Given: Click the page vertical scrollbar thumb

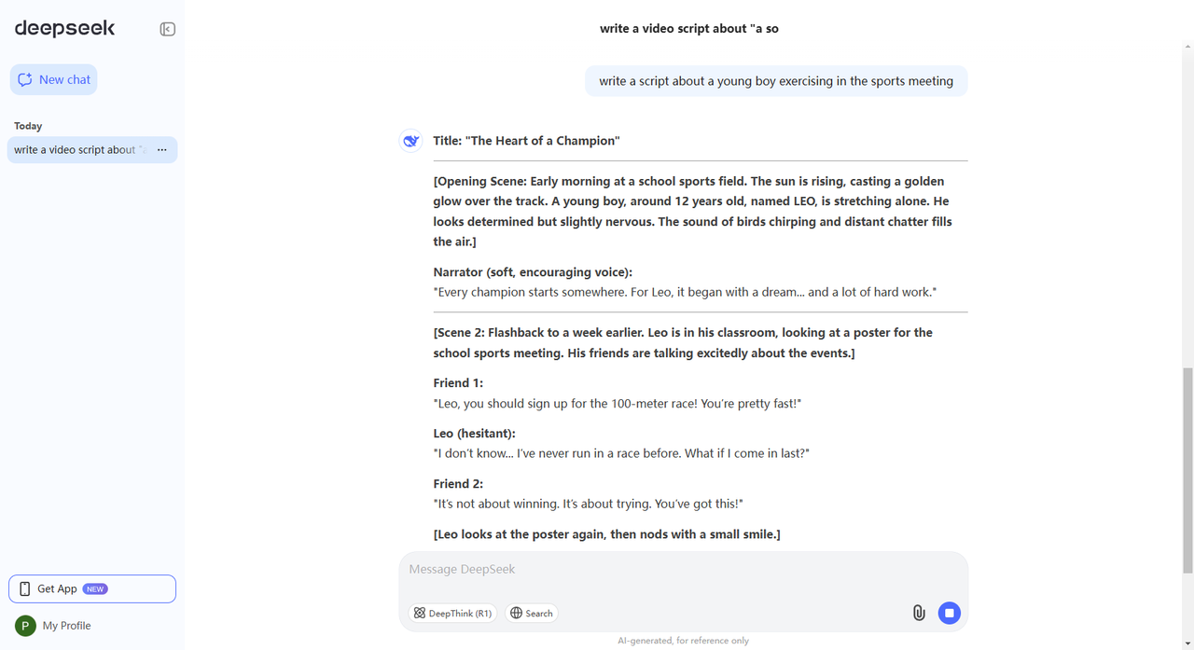Looking at the screenshot, I should [1187, 470].
